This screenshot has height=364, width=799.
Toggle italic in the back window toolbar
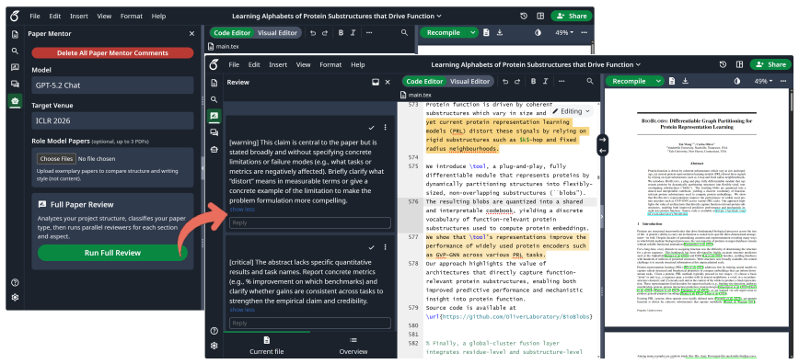click(x=353, y=32)
